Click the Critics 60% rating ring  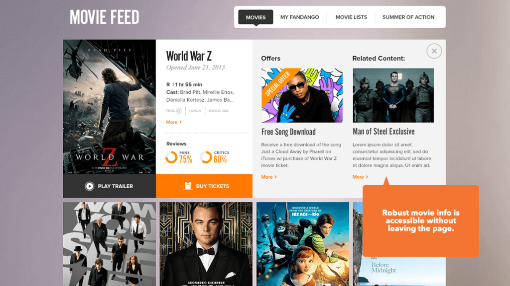click(x=206, y=157)
